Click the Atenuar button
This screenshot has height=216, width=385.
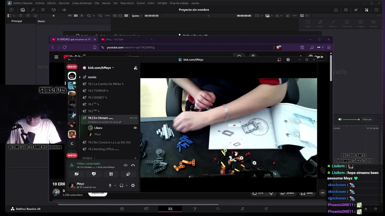(367, 119)
